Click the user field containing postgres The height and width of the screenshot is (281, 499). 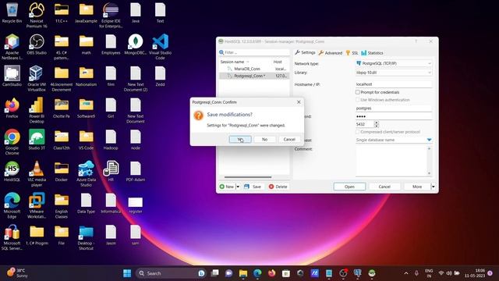click(x=394, y=108)
